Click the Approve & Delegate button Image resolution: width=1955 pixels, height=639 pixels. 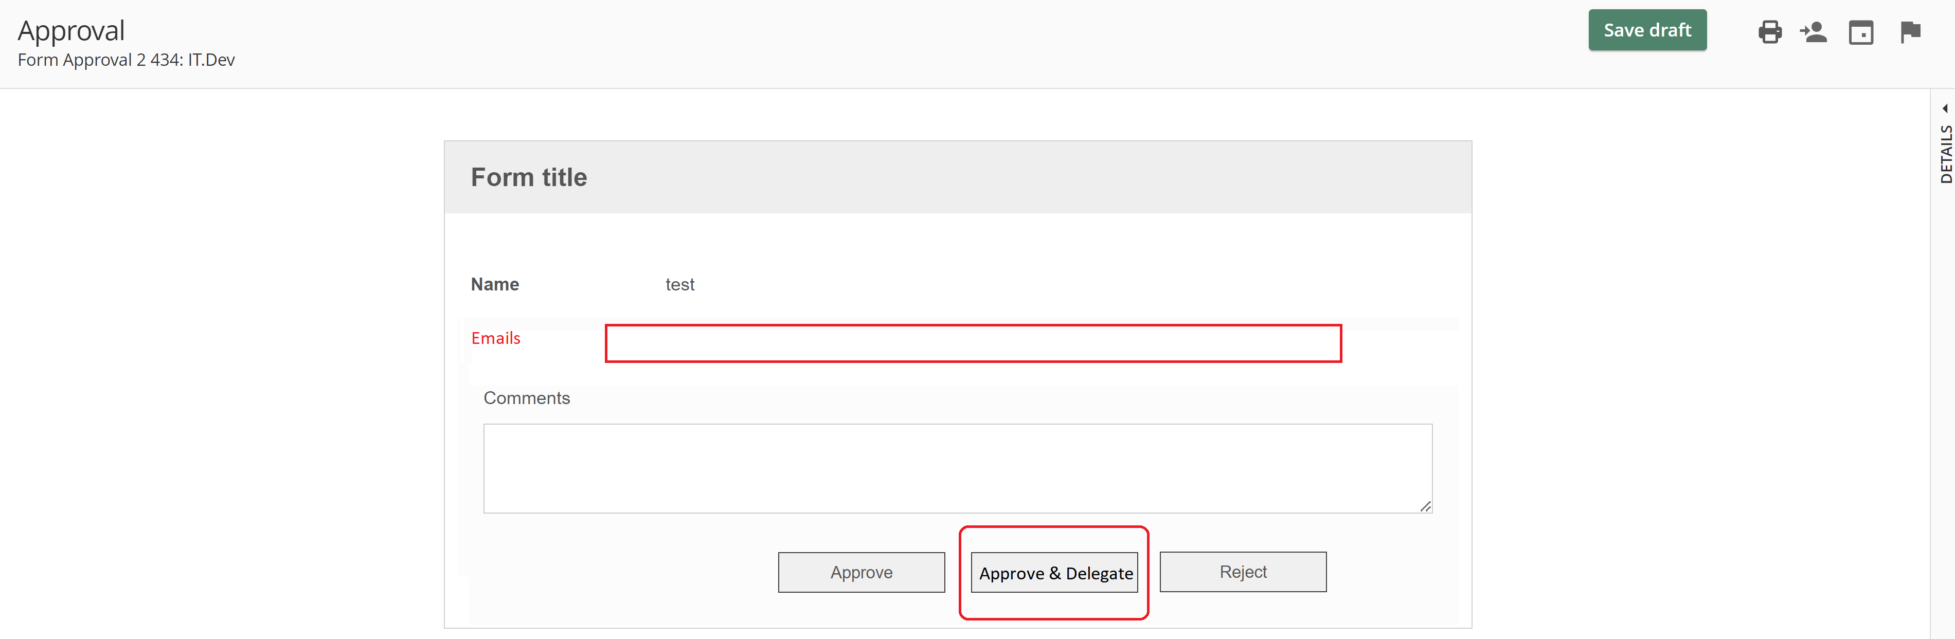point(1054,573)
